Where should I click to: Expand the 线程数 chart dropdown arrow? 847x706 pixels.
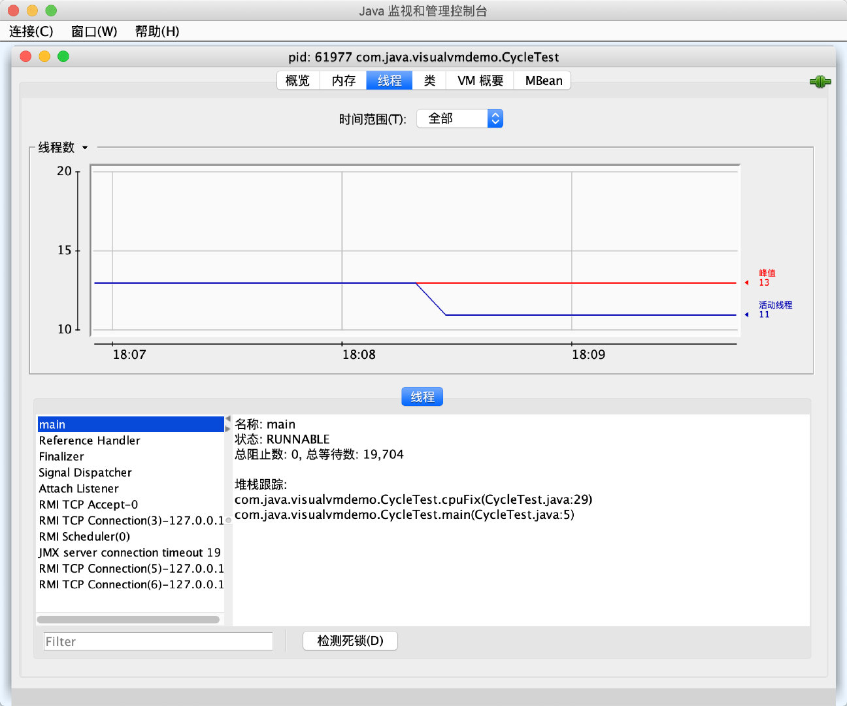coord(85,148)
